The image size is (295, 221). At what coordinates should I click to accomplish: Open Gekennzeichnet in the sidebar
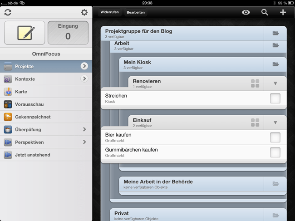tap(32, 117)
